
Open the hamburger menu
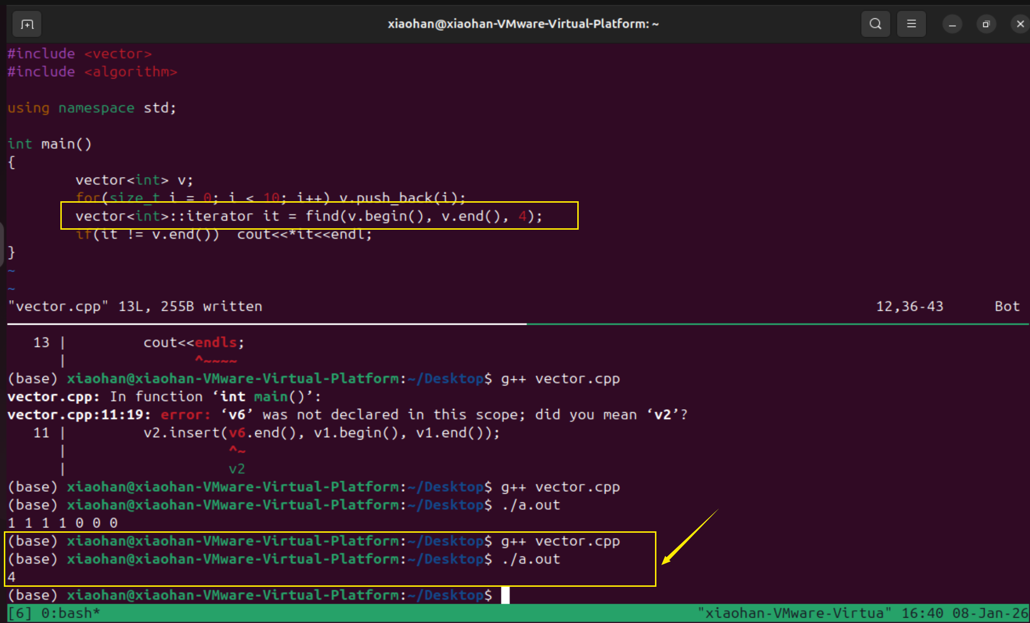tap(911, 24)
